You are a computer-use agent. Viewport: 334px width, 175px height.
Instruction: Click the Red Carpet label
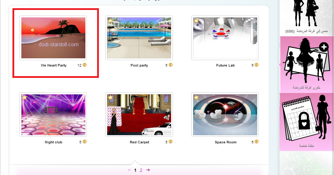[x=139, y=142]
